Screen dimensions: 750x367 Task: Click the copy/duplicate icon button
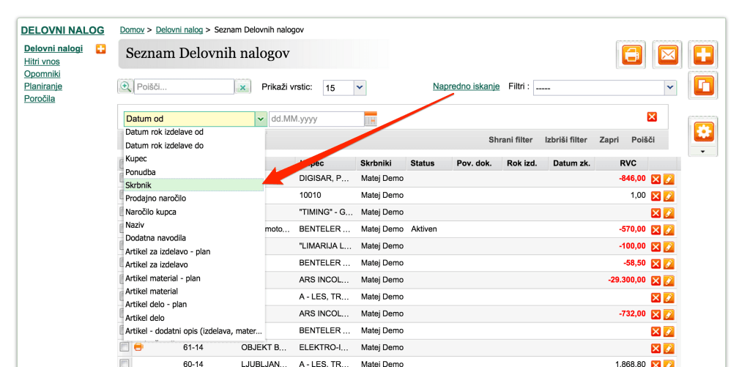[x=703, y=85]
